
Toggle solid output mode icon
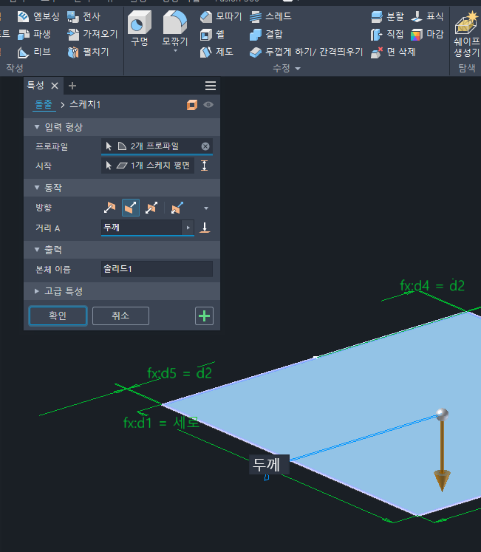pos(192,104)
